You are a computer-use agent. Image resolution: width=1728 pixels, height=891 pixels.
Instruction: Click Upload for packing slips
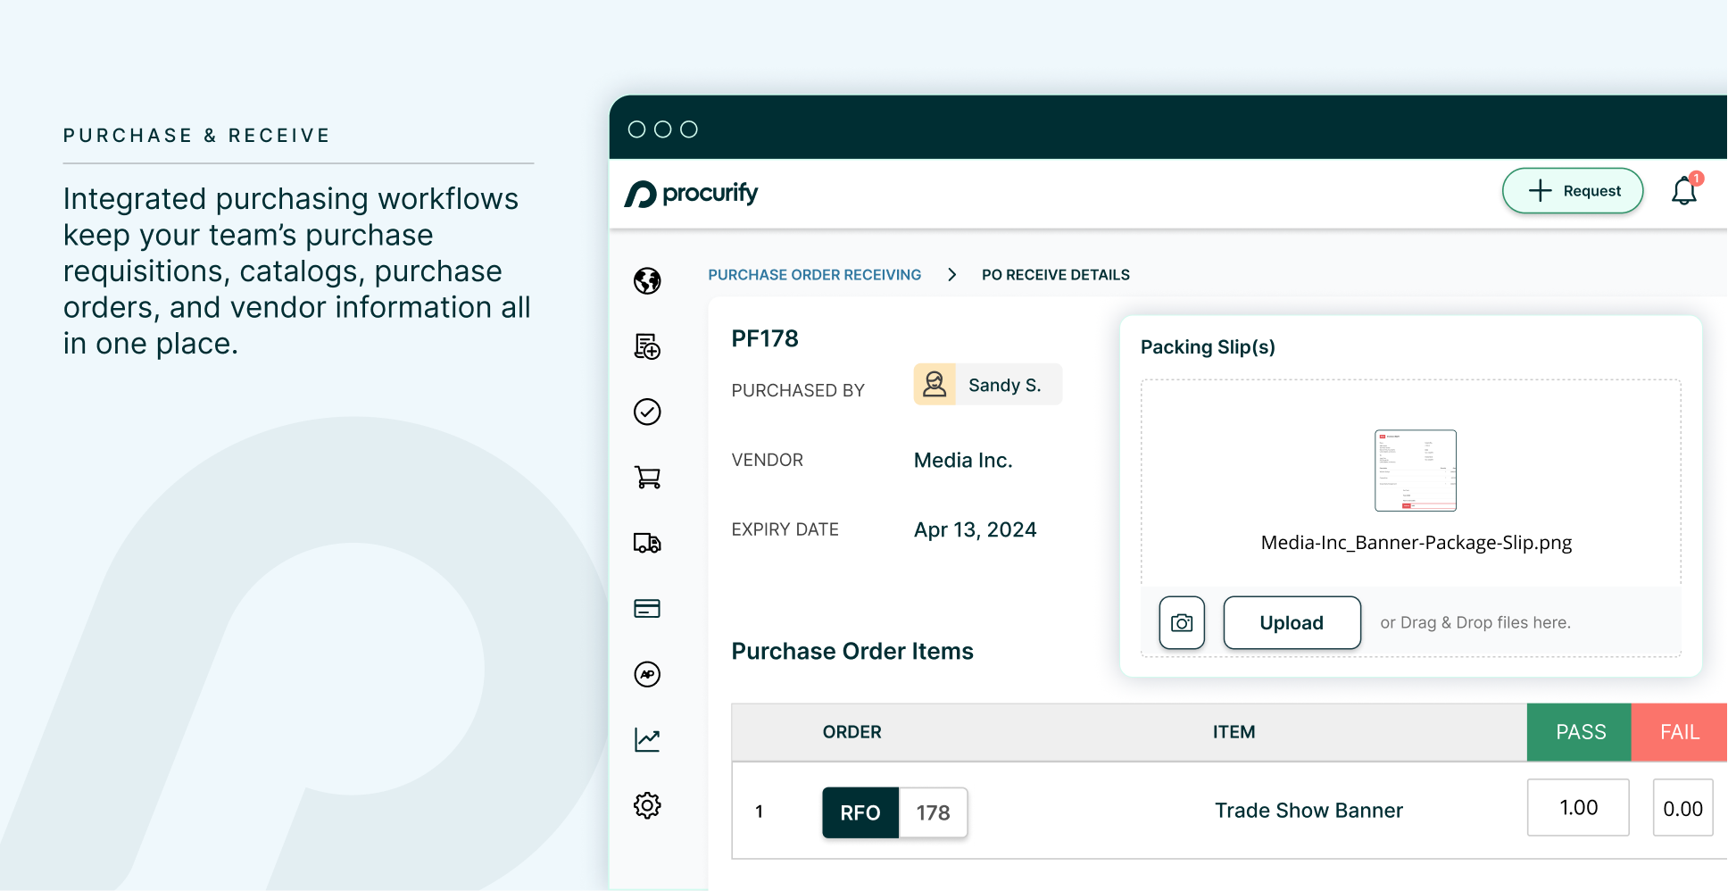[x=1292, y=622]
